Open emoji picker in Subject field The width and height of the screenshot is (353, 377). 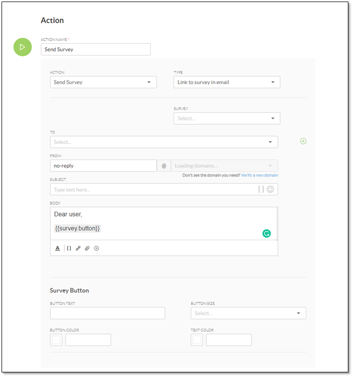click(x=270, y=189)
